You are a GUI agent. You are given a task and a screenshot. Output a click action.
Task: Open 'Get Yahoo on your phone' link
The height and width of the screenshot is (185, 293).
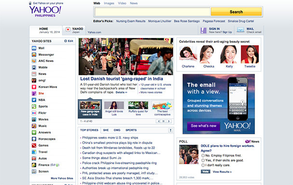[48, 3]
